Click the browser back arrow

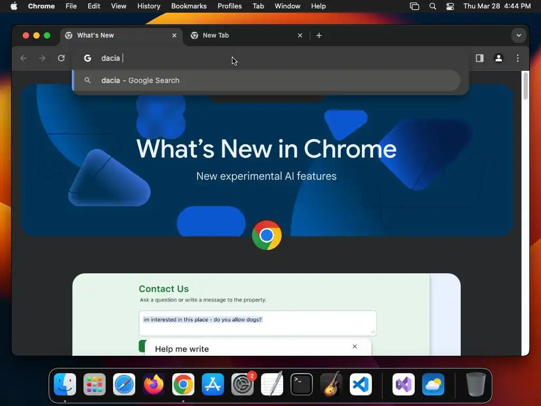coord(23,58)
